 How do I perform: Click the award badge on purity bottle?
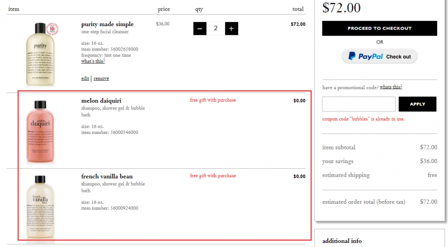point(52,29)
